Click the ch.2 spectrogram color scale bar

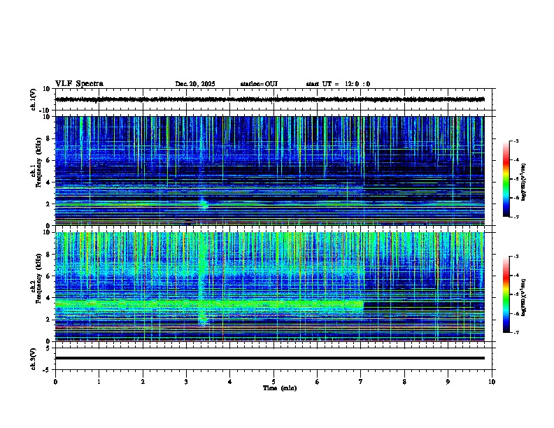pos(506,294)
